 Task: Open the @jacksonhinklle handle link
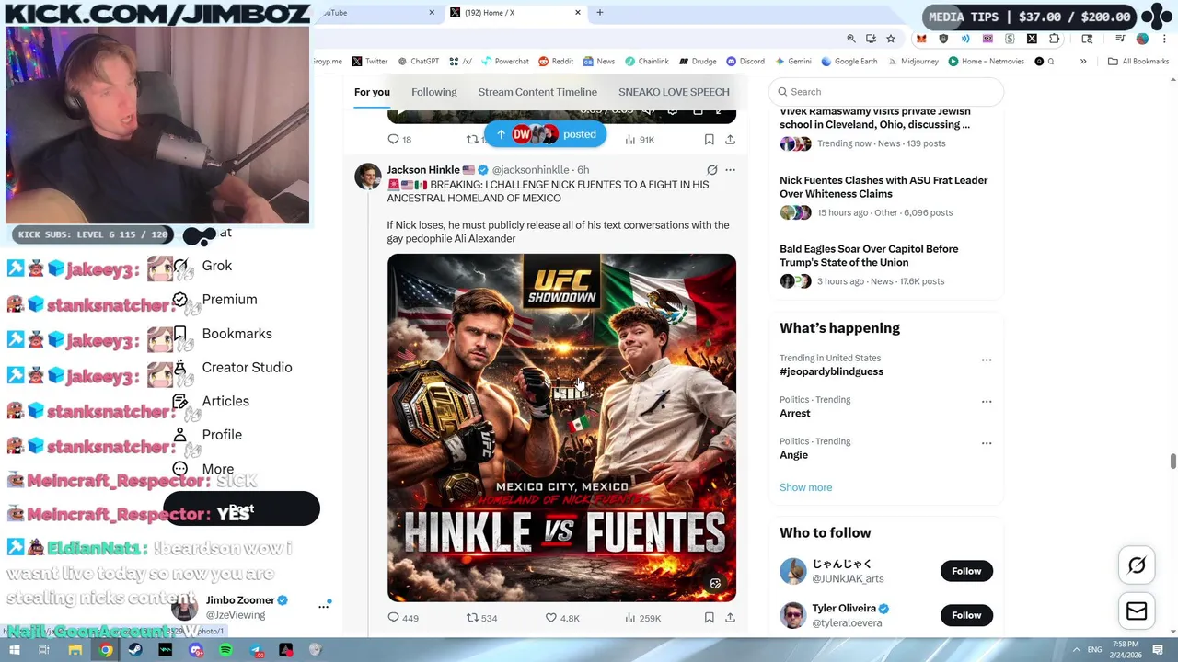pyautogui.click(x=530, y=170)
